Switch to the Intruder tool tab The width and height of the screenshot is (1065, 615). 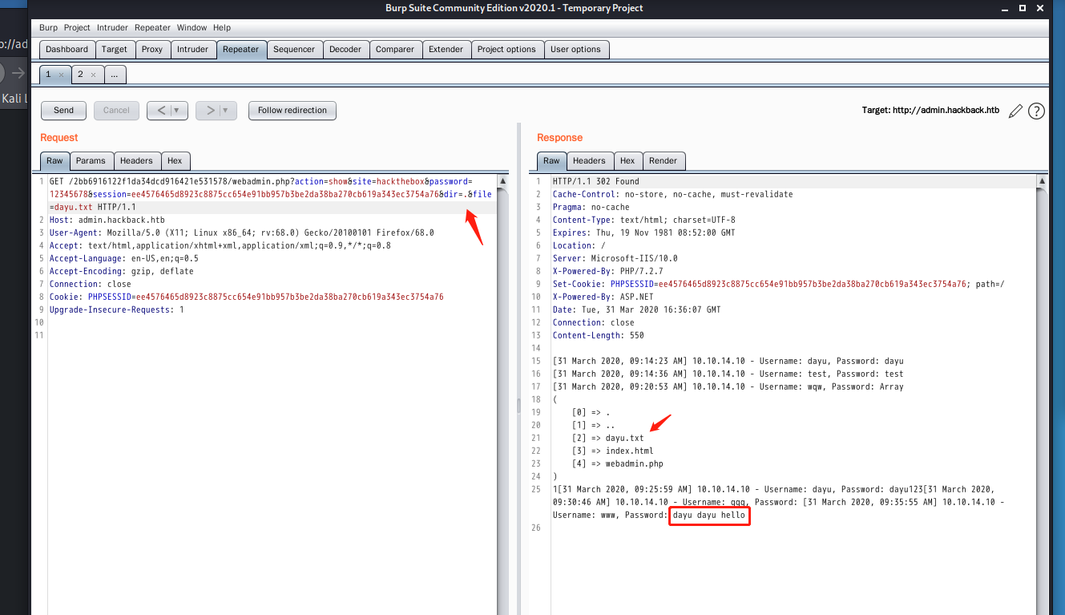192,49
